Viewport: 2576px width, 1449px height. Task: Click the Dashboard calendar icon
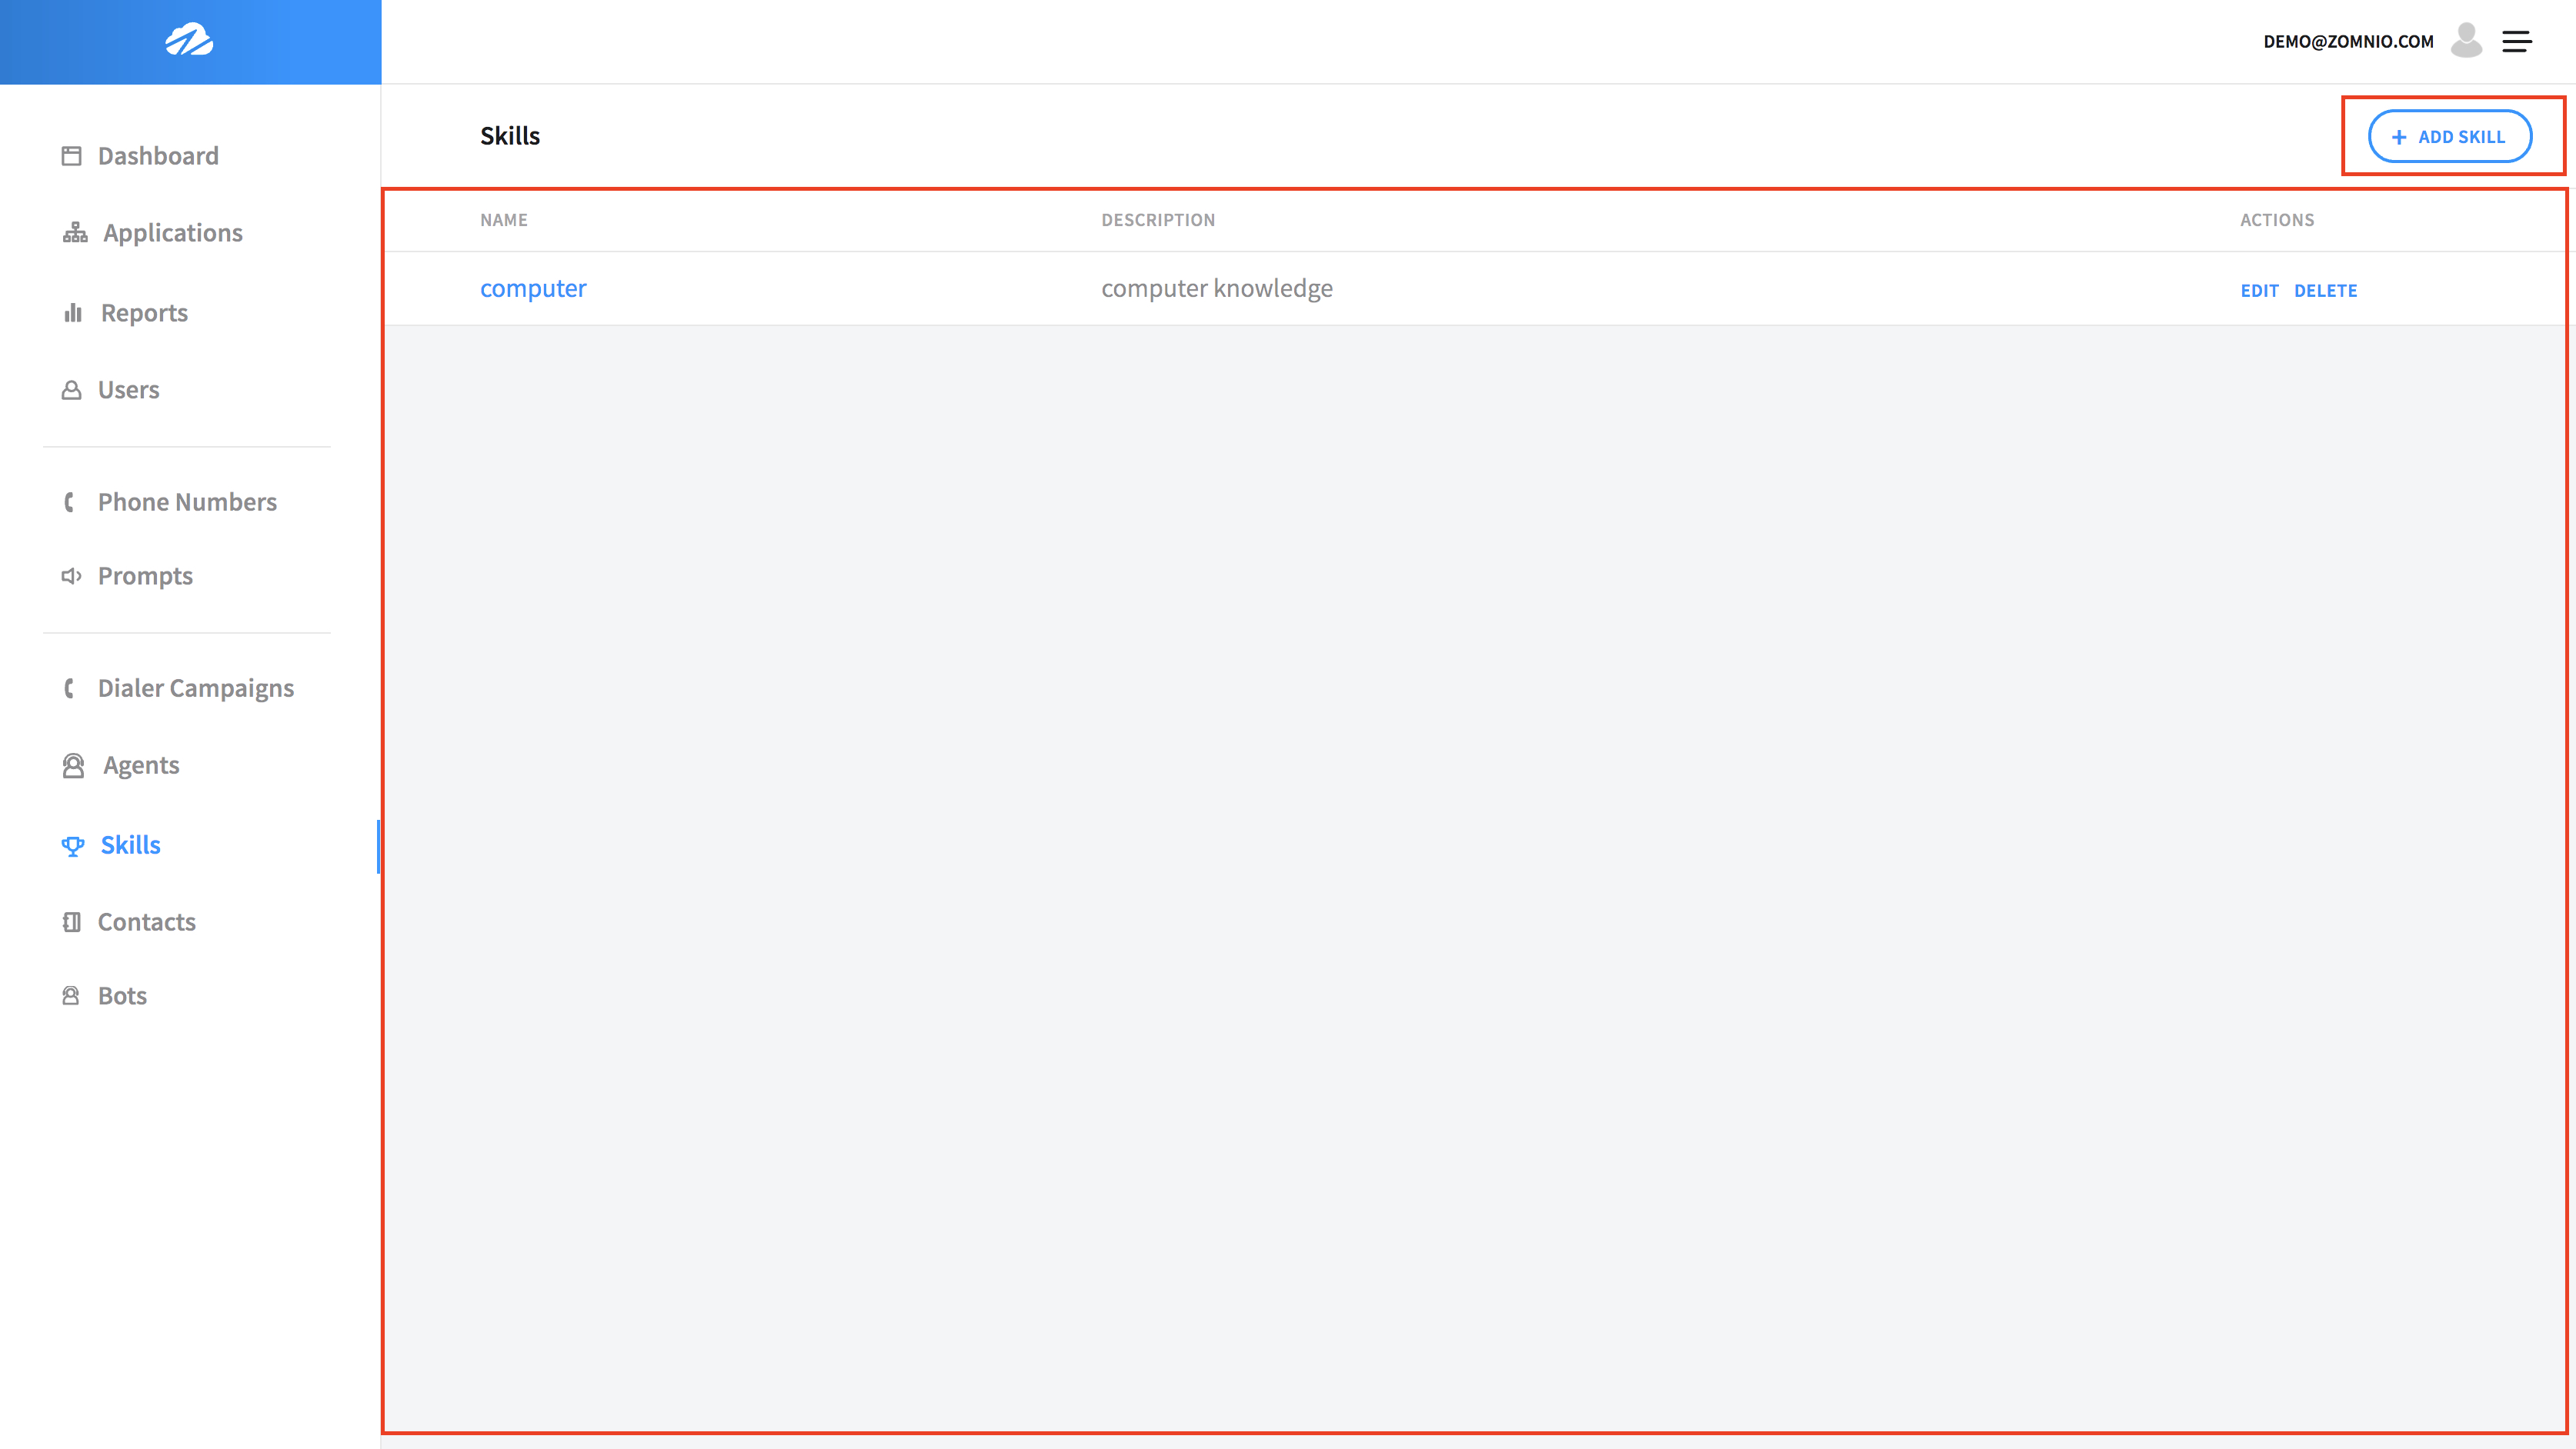[71, 156]
